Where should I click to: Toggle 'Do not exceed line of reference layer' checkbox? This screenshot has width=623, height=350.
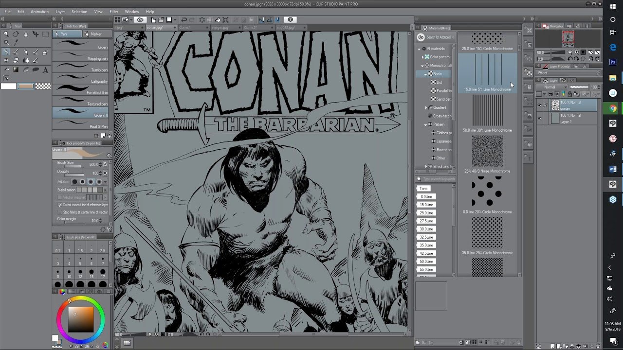[60, 205]
